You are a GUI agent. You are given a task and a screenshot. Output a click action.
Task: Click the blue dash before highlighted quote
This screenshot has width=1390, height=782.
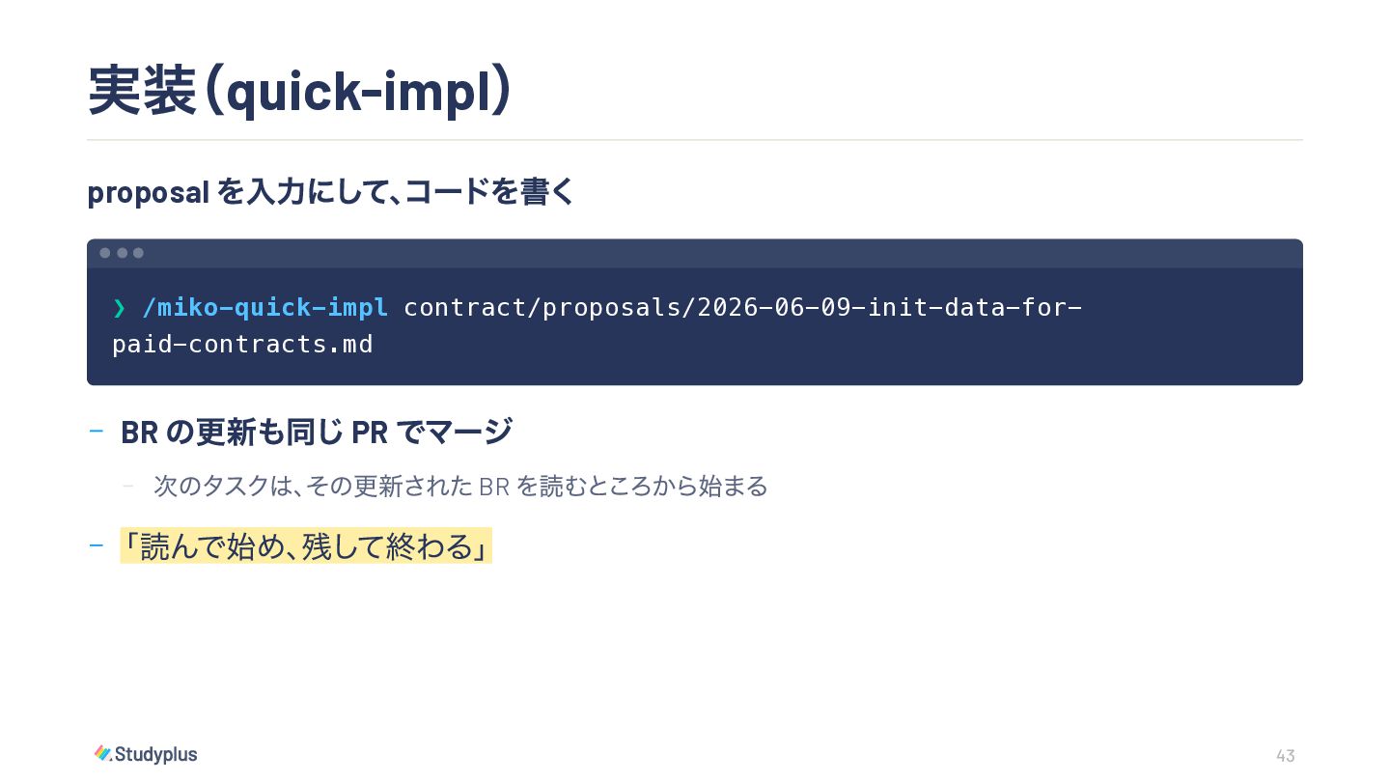pyautogui.click(x=96, y=545)
